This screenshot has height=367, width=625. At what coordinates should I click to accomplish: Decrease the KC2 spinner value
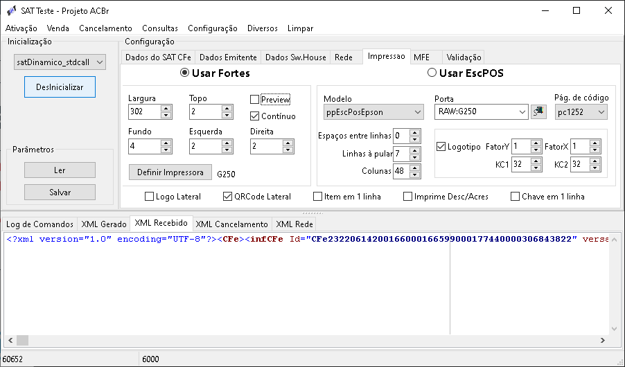pyautogui.click(x=595, y=168)
